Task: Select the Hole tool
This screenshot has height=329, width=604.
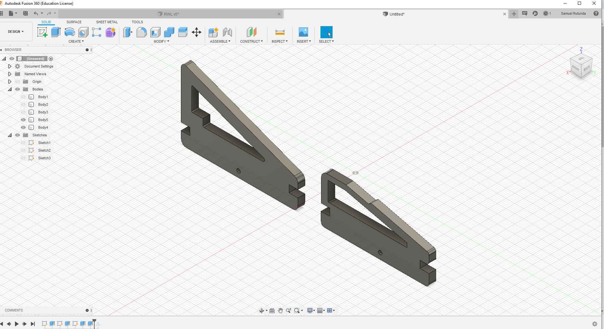Action: coord(83,32)
